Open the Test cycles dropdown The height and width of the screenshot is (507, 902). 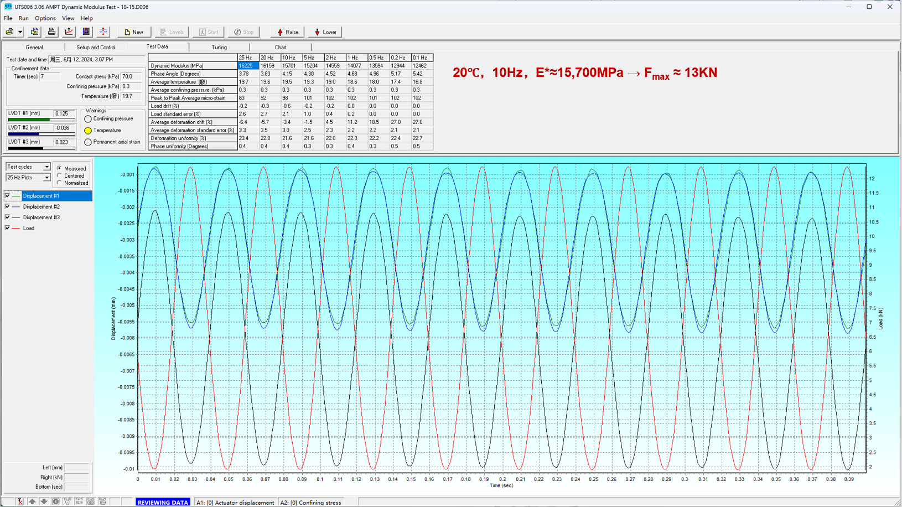46,167
